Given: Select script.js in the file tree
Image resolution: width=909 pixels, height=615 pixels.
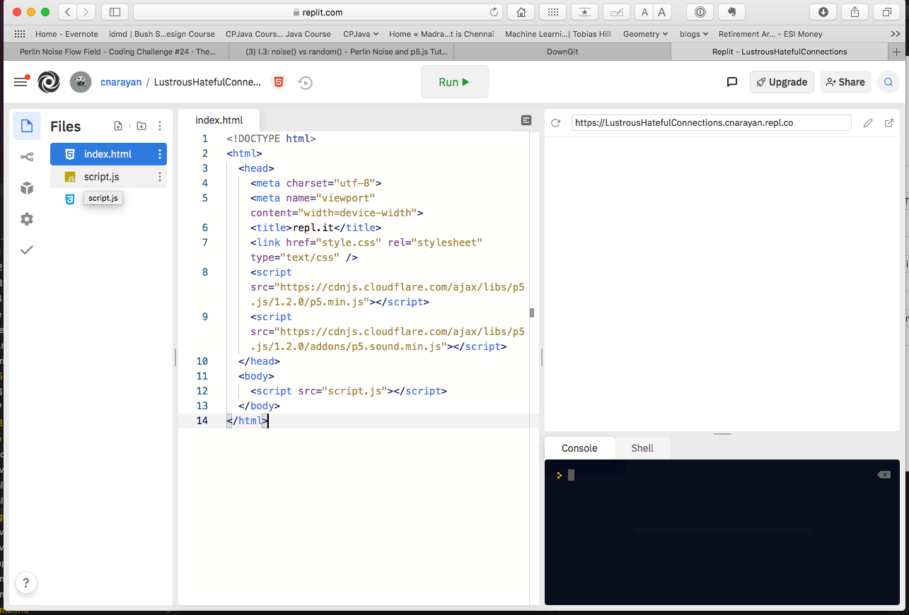Looking at the screenshot, I should tap(108, 177).
